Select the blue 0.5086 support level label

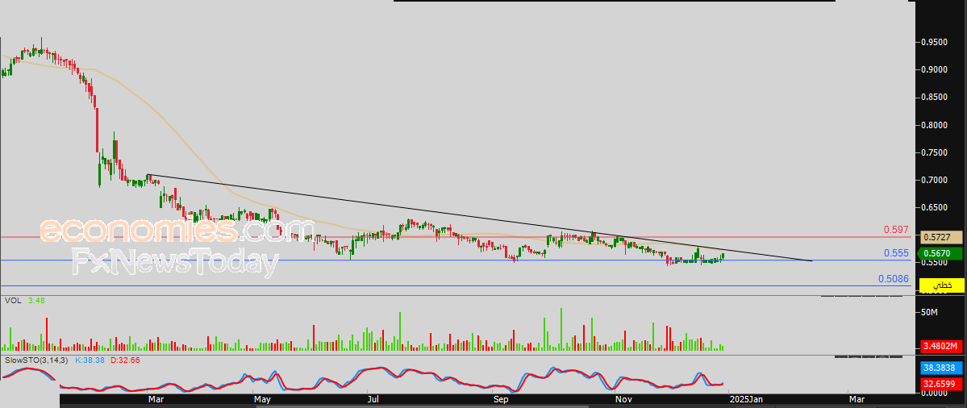pyautogui.click(x=893, y=278)
